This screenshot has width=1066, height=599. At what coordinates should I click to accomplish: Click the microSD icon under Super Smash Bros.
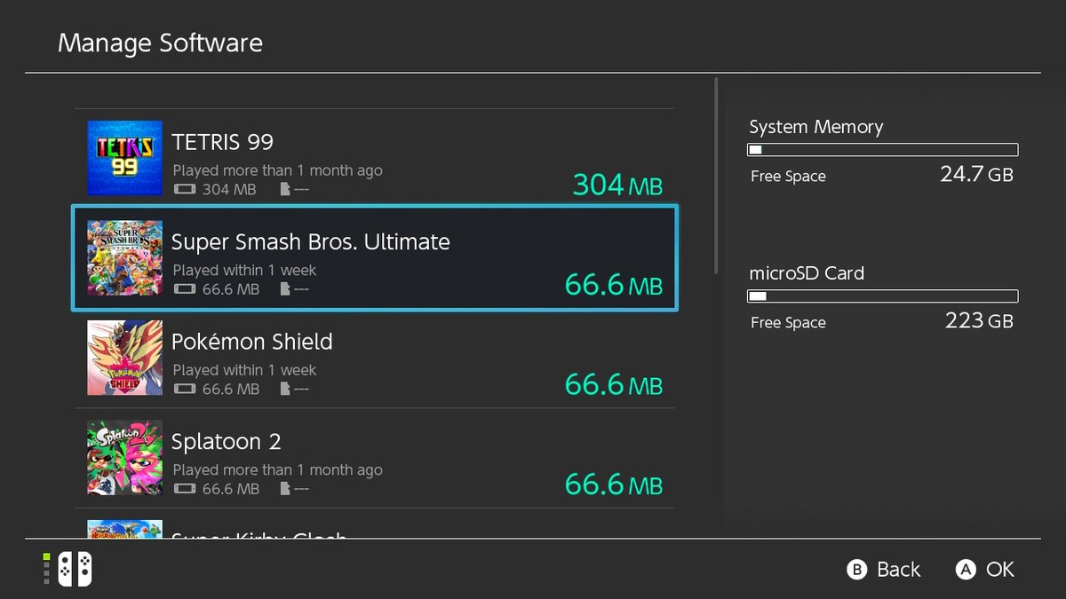coord(284,289)
